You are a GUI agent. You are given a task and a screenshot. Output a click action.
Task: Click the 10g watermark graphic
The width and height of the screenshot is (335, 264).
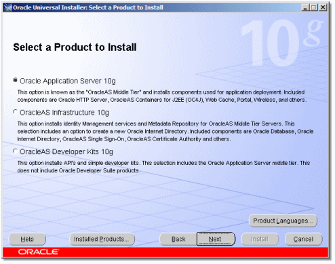tap(282, 43)
